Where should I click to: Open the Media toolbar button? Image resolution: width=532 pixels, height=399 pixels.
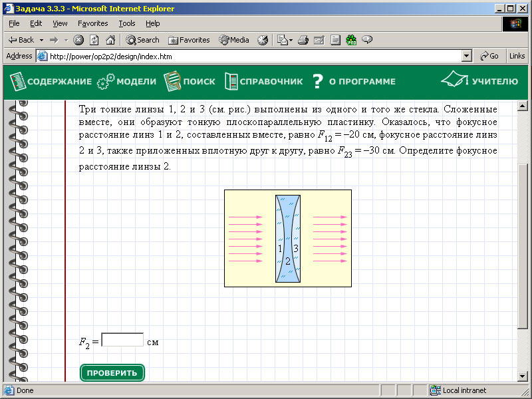234,40
